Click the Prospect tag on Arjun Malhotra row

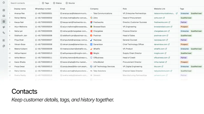coord(184,27)
